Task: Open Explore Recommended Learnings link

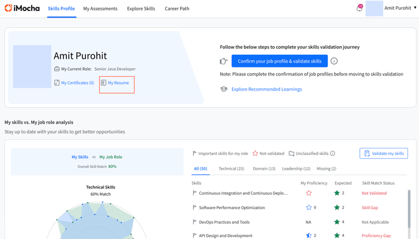Action: [267, 89]
